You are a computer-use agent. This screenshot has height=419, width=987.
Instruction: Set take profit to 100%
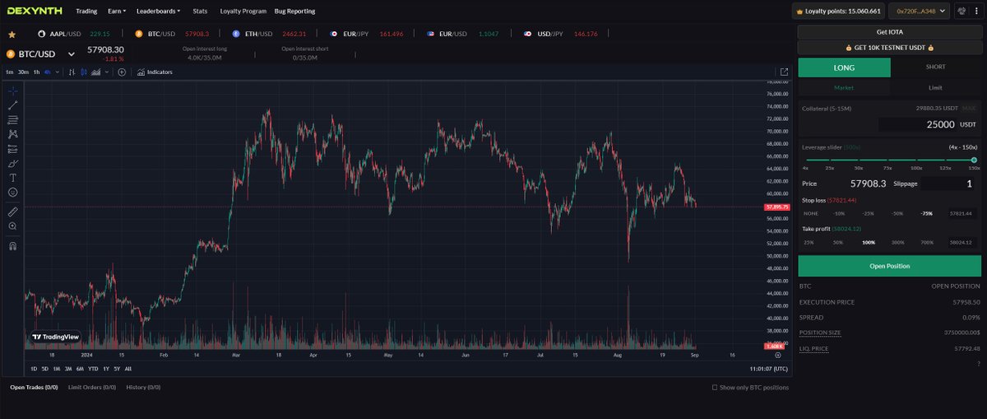(x=868, y=242)
